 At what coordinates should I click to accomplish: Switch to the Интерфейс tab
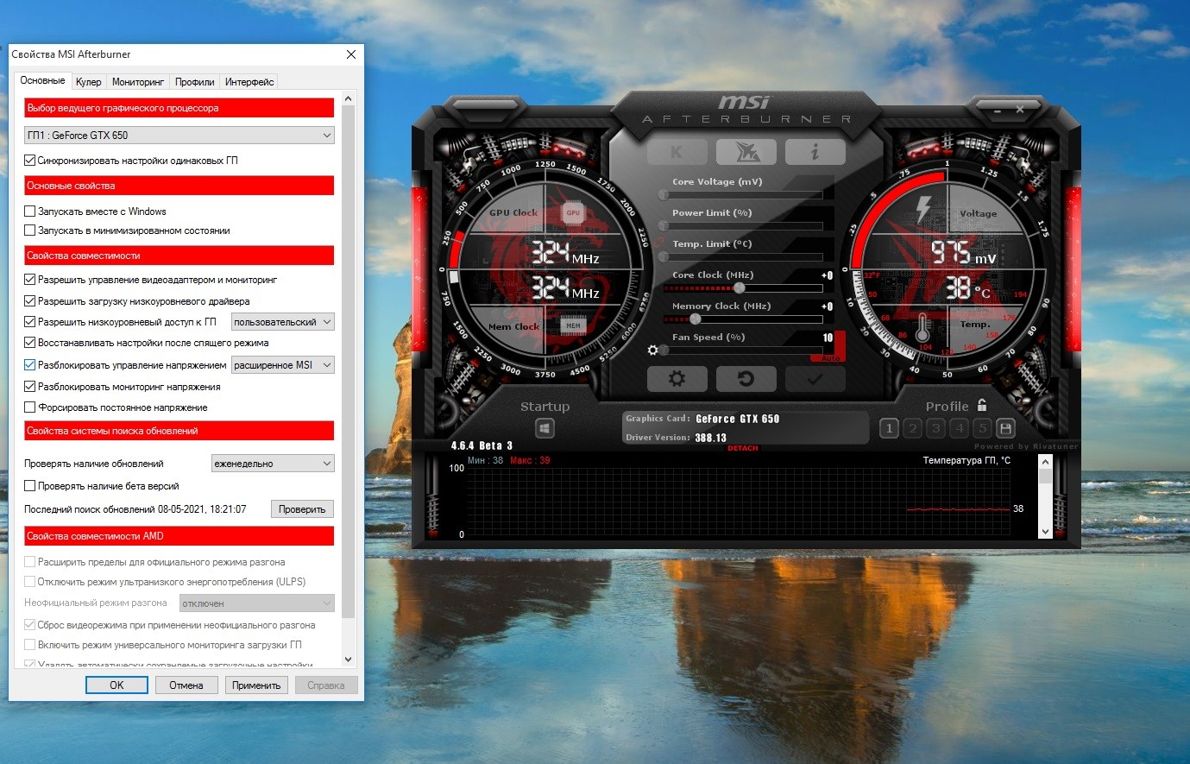coord(249,82)
